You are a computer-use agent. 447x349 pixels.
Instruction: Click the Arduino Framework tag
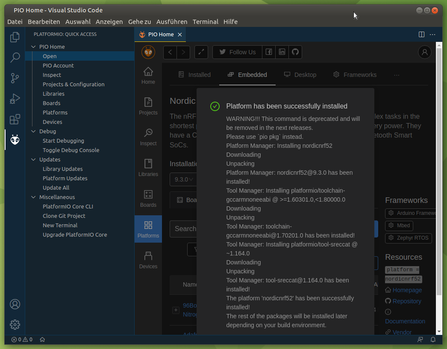click(x=411, y=213)
